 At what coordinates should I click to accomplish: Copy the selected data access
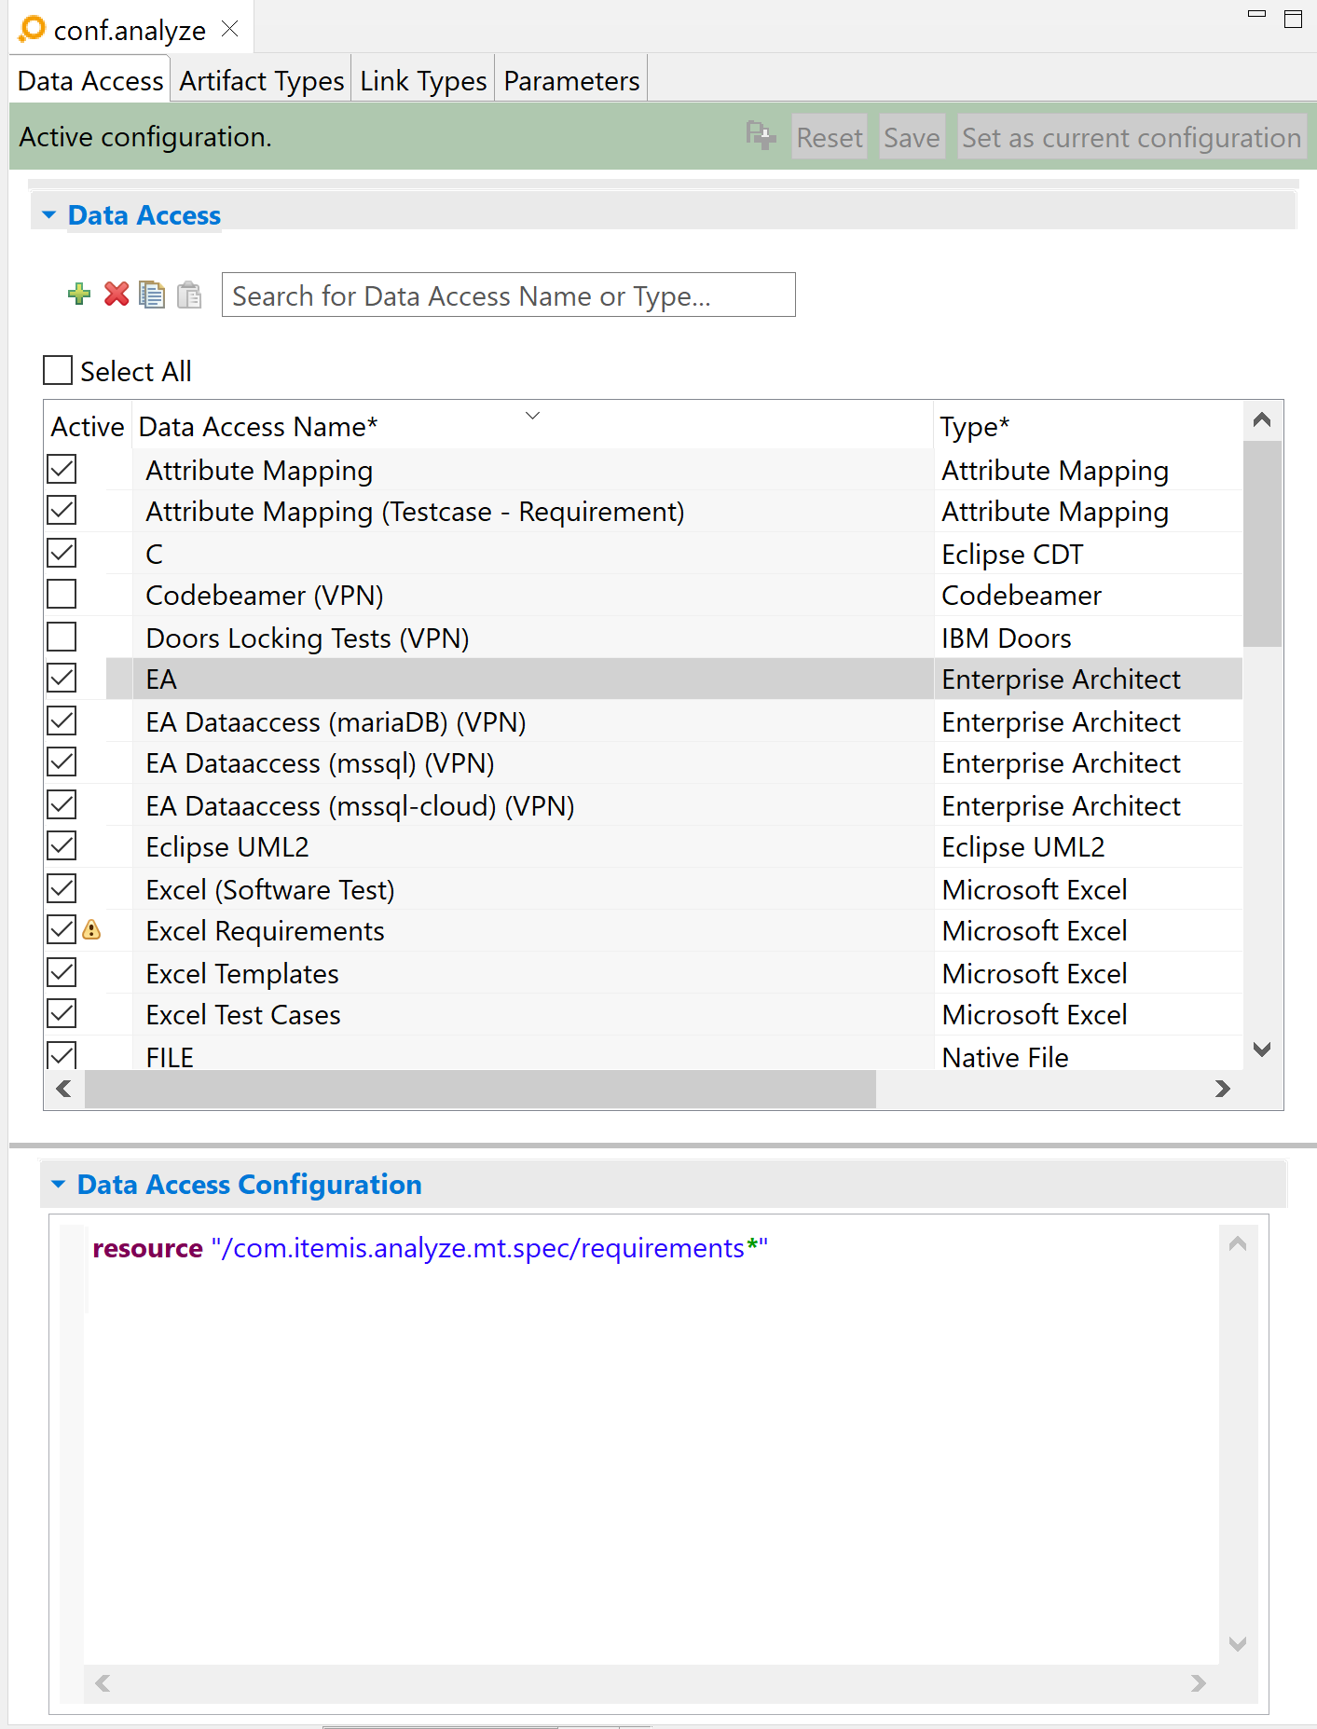pos(152,295)
